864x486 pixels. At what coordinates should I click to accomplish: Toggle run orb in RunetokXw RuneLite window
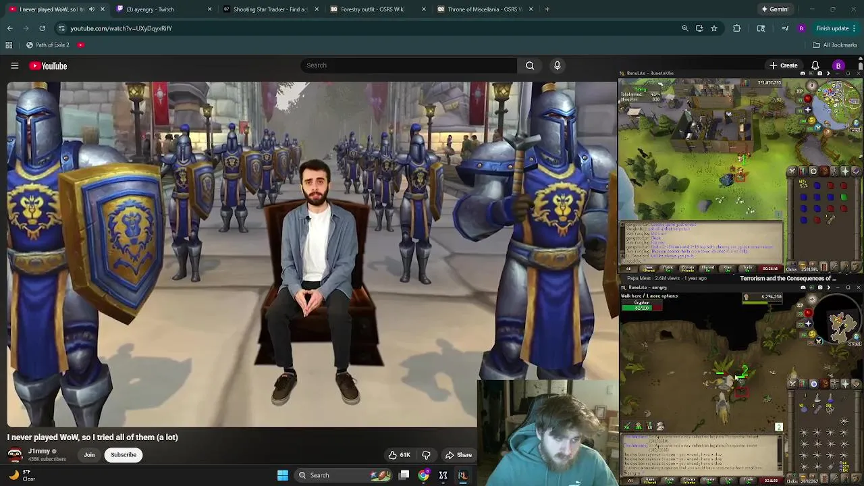click(811, 120)
